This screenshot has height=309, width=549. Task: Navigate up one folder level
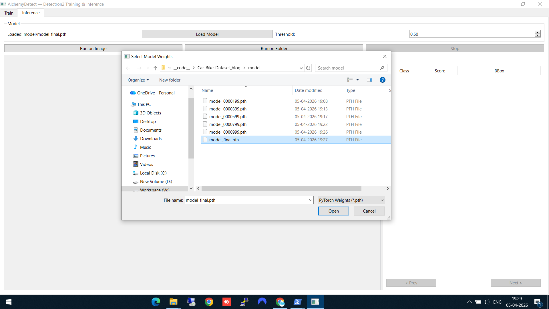[155, 68]
